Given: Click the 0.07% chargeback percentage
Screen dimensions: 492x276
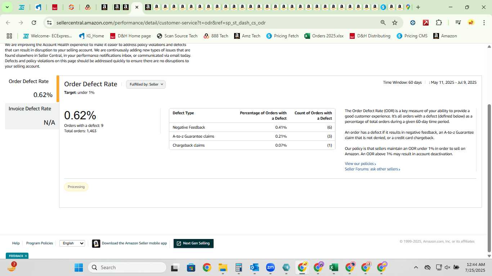Looking at the screenshot, I should click(x=281, y=145).
